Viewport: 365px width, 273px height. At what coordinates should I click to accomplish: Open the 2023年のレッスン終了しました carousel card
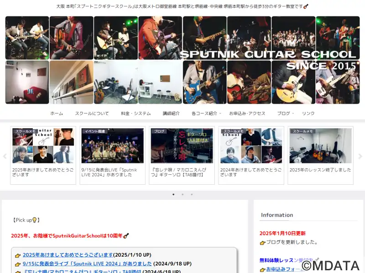[321, 155]
